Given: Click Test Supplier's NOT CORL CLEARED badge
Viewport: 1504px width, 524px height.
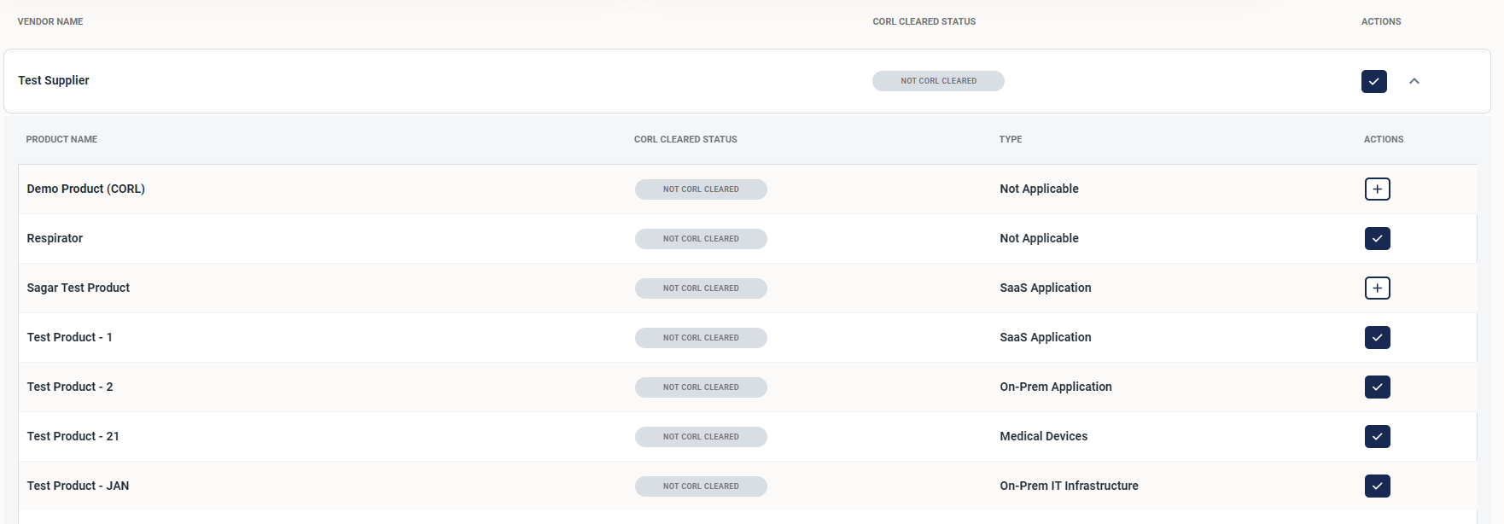Looking at the screenshot, I should [938, 81].
